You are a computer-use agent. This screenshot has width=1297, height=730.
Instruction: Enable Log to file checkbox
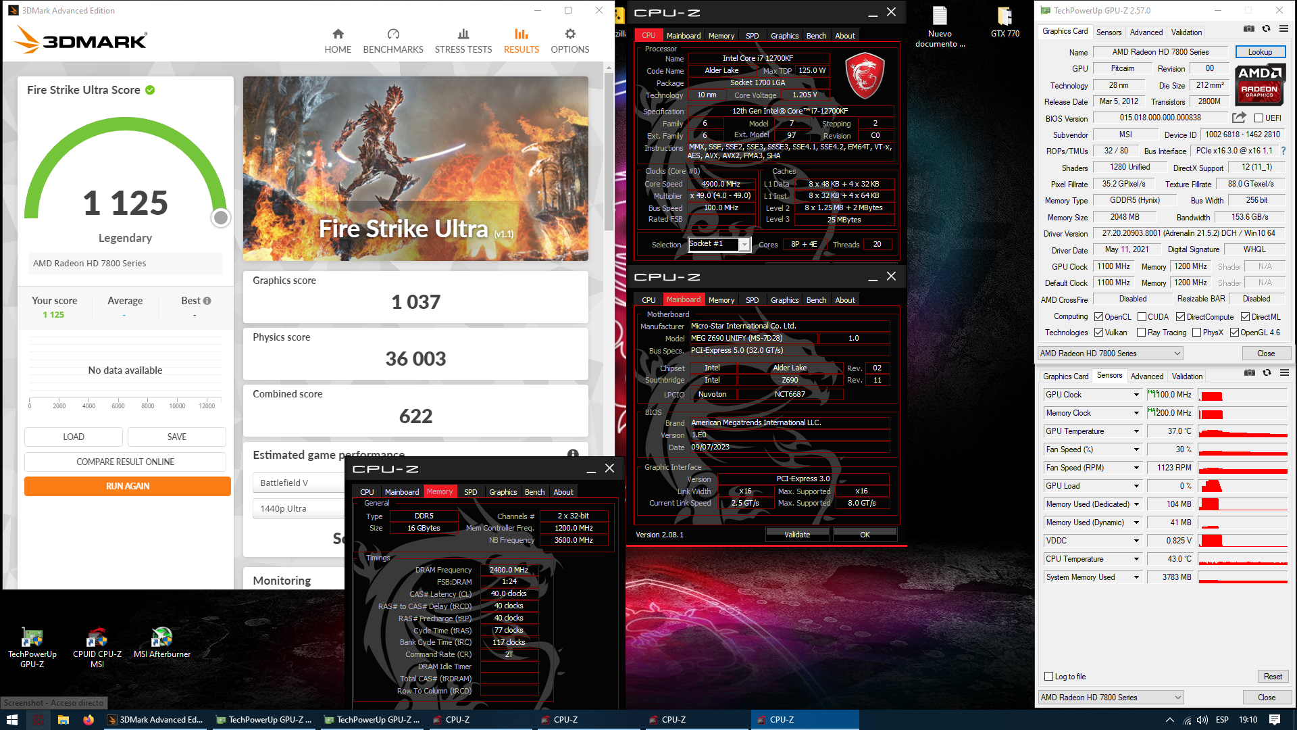(1049, 677)
